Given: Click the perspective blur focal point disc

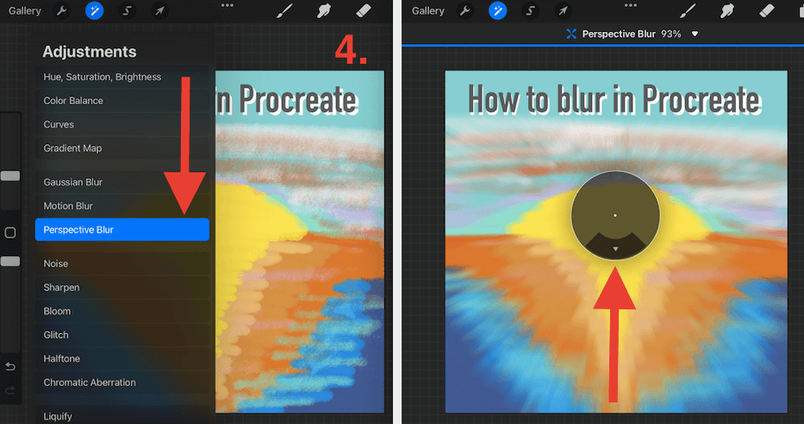Looking at the screenshot, I should tap(615, 215).
